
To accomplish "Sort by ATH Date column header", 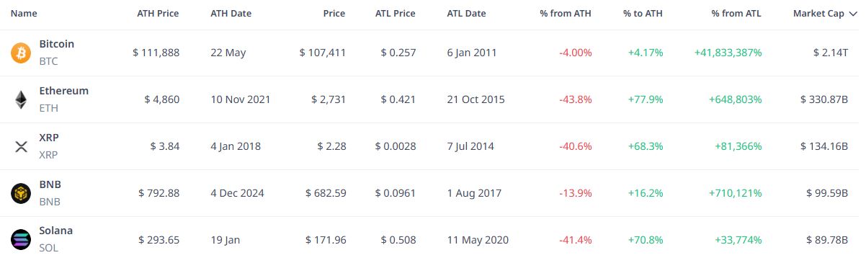I will tap(231, 13).
